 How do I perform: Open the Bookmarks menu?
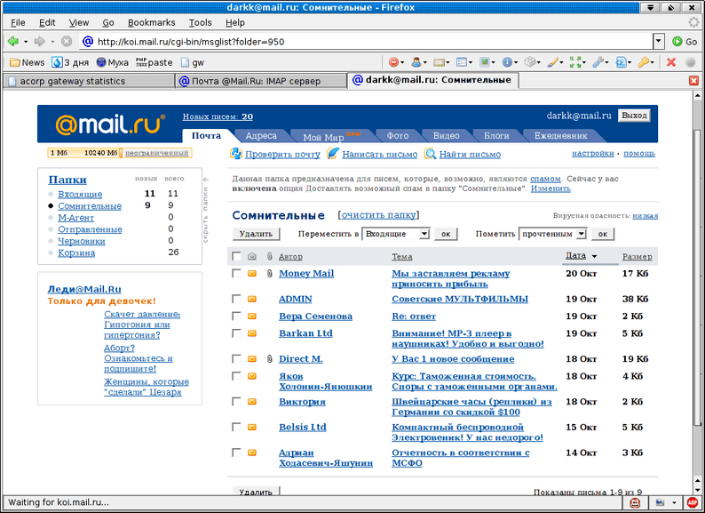pos(152,22)
